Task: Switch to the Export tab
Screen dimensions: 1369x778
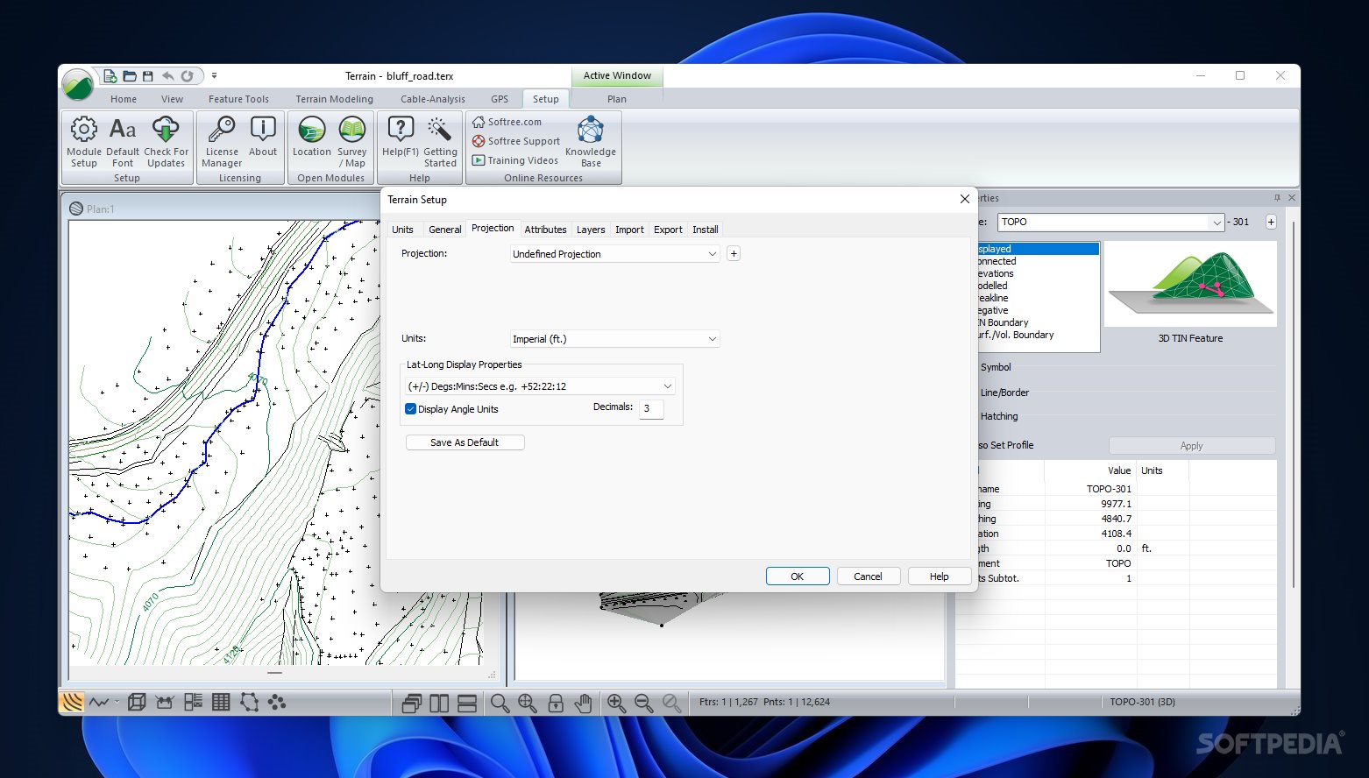Action: [668, 230]
